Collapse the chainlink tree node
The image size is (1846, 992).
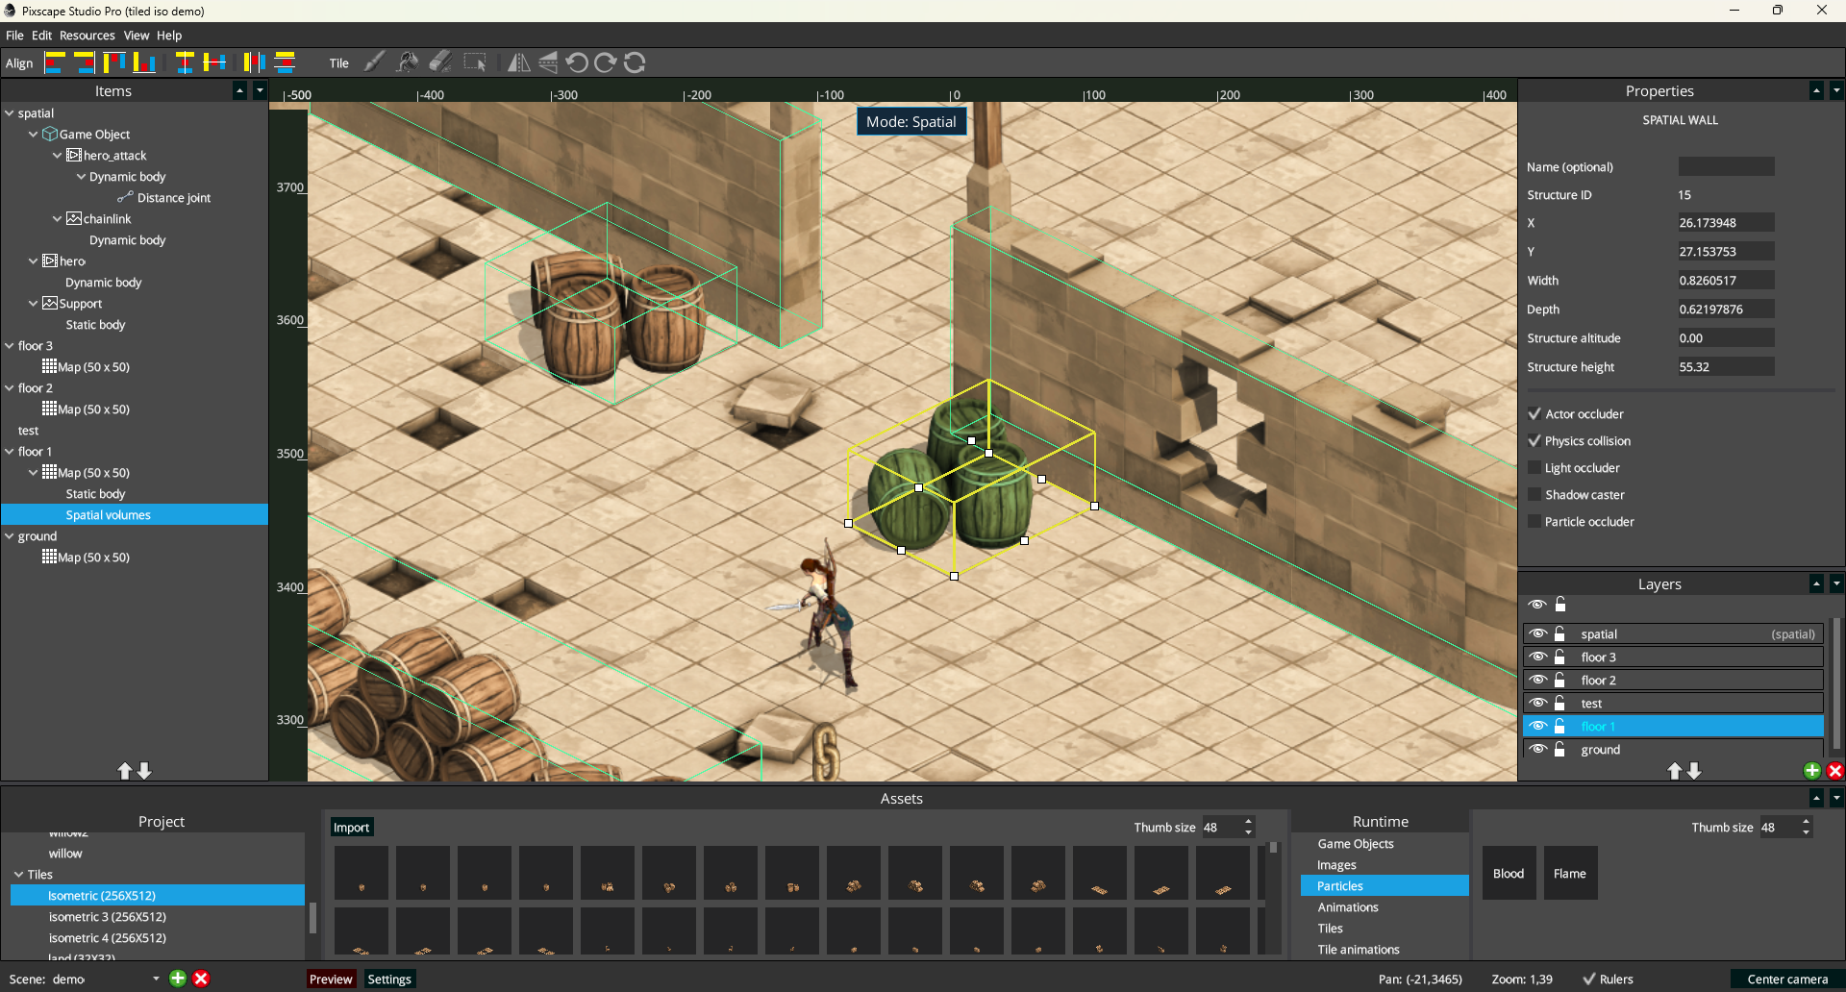[x=58, y=219]
